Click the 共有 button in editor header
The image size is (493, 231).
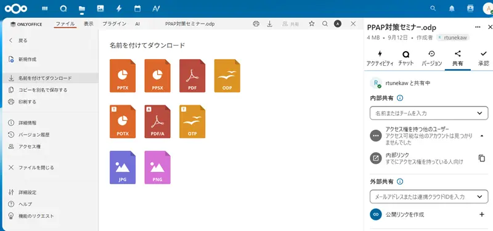click(290, 24)
